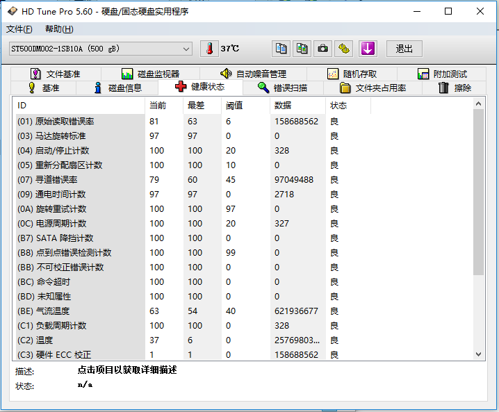Click the copy text to clipboard icon
499x412 pixels.
[281, 49]
